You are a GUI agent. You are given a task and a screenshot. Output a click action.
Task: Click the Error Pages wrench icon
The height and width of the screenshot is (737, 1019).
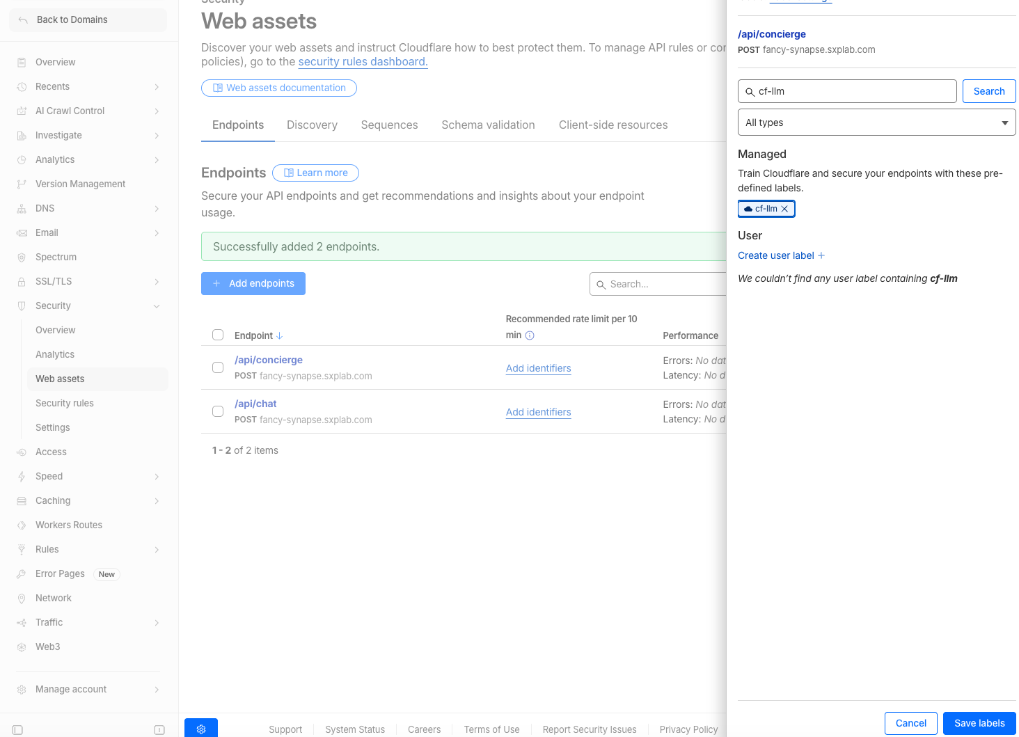(22, 573)
